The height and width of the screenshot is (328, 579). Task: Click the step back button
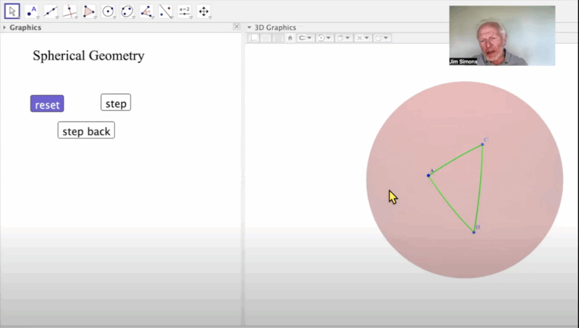86,131
